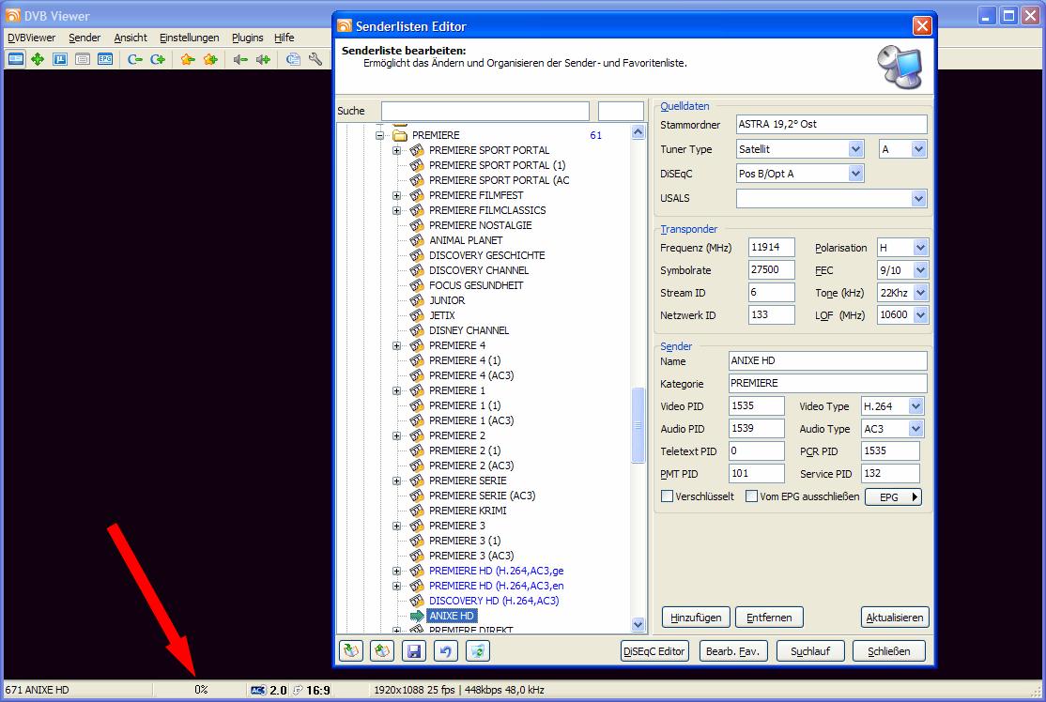Image resolution: width=1046 pixels, height=702 pixels.
Task: Open the Tone 22Khz dropdown
Action: click(920, 293)
